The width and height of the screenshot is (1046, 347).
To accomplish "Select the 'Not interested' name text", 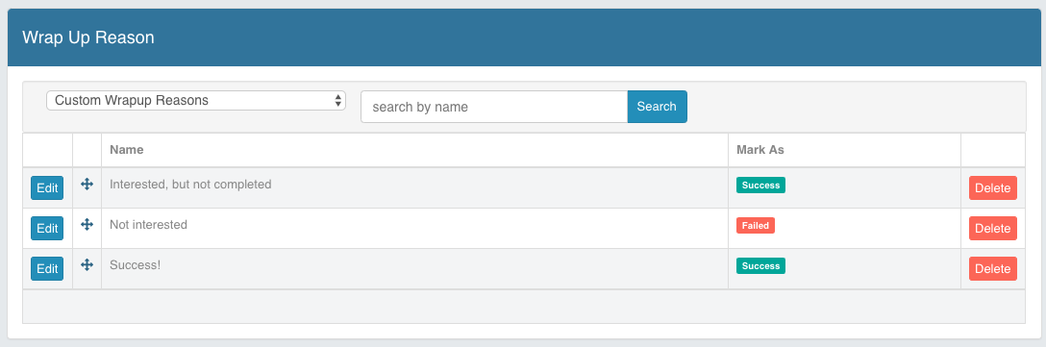I will pyautogui.click(x=148, y=225).
